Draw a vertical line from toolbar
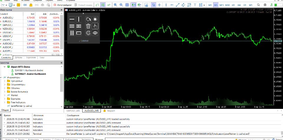Screen dimensions: 283x140 [x=166, y=5]
